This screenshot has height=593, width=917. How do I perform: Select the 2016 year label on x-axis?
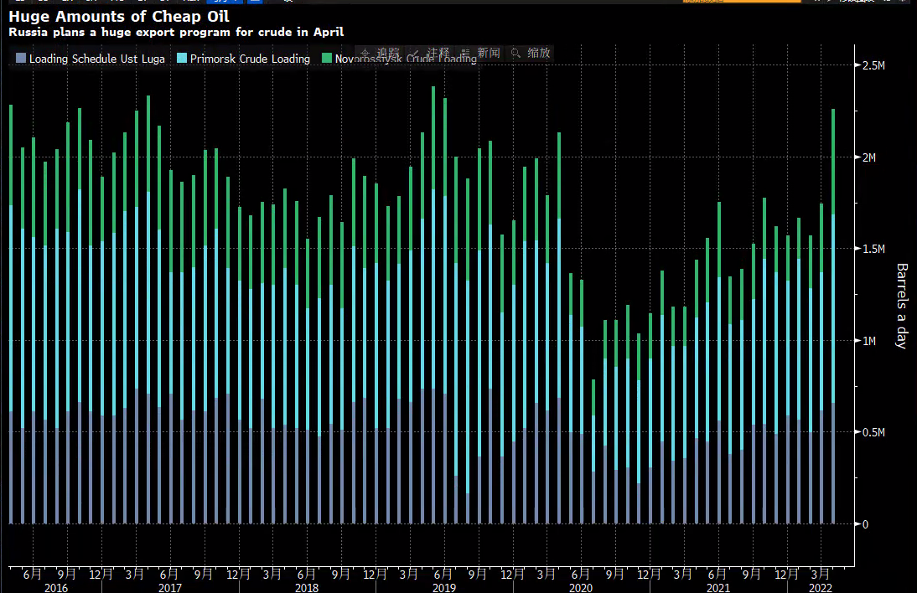[56, 588]
